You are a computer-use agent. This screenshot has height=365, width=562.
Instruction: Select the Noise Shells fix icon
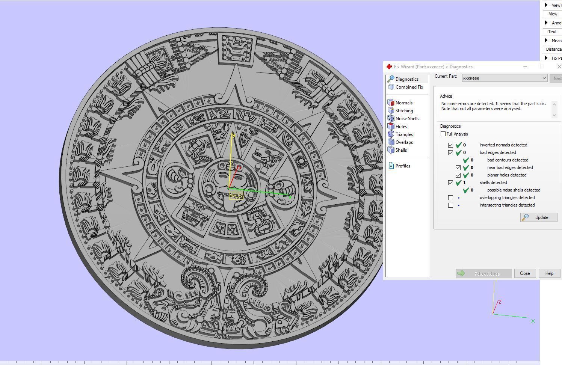pos(391,118)
